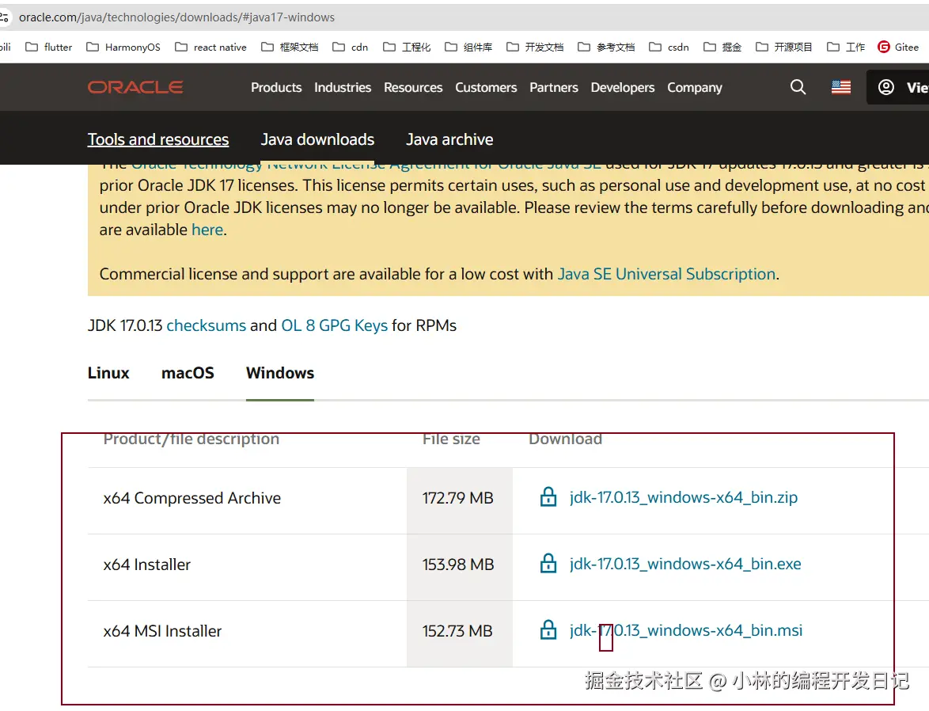Screen dimensions: 929x711
Task: Open the cdn bookmark folder
Action: (x=350, y=47)
